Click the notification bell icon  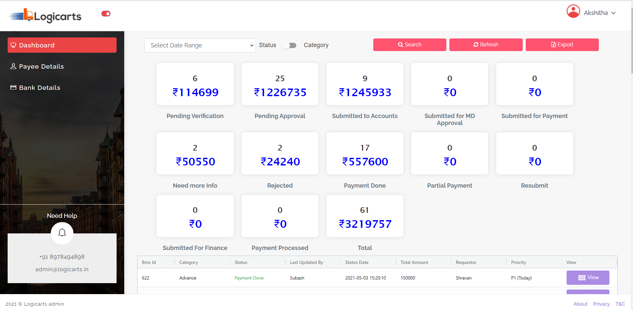[62, 233]
